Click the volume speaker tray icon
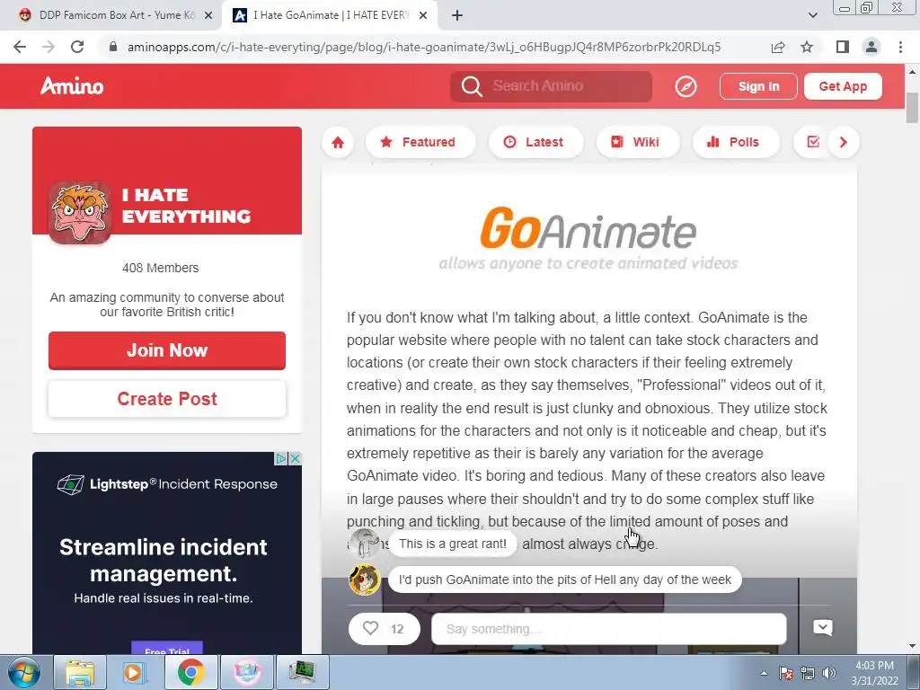Viewport: 920px width, 690px height. tap(828, 673)
